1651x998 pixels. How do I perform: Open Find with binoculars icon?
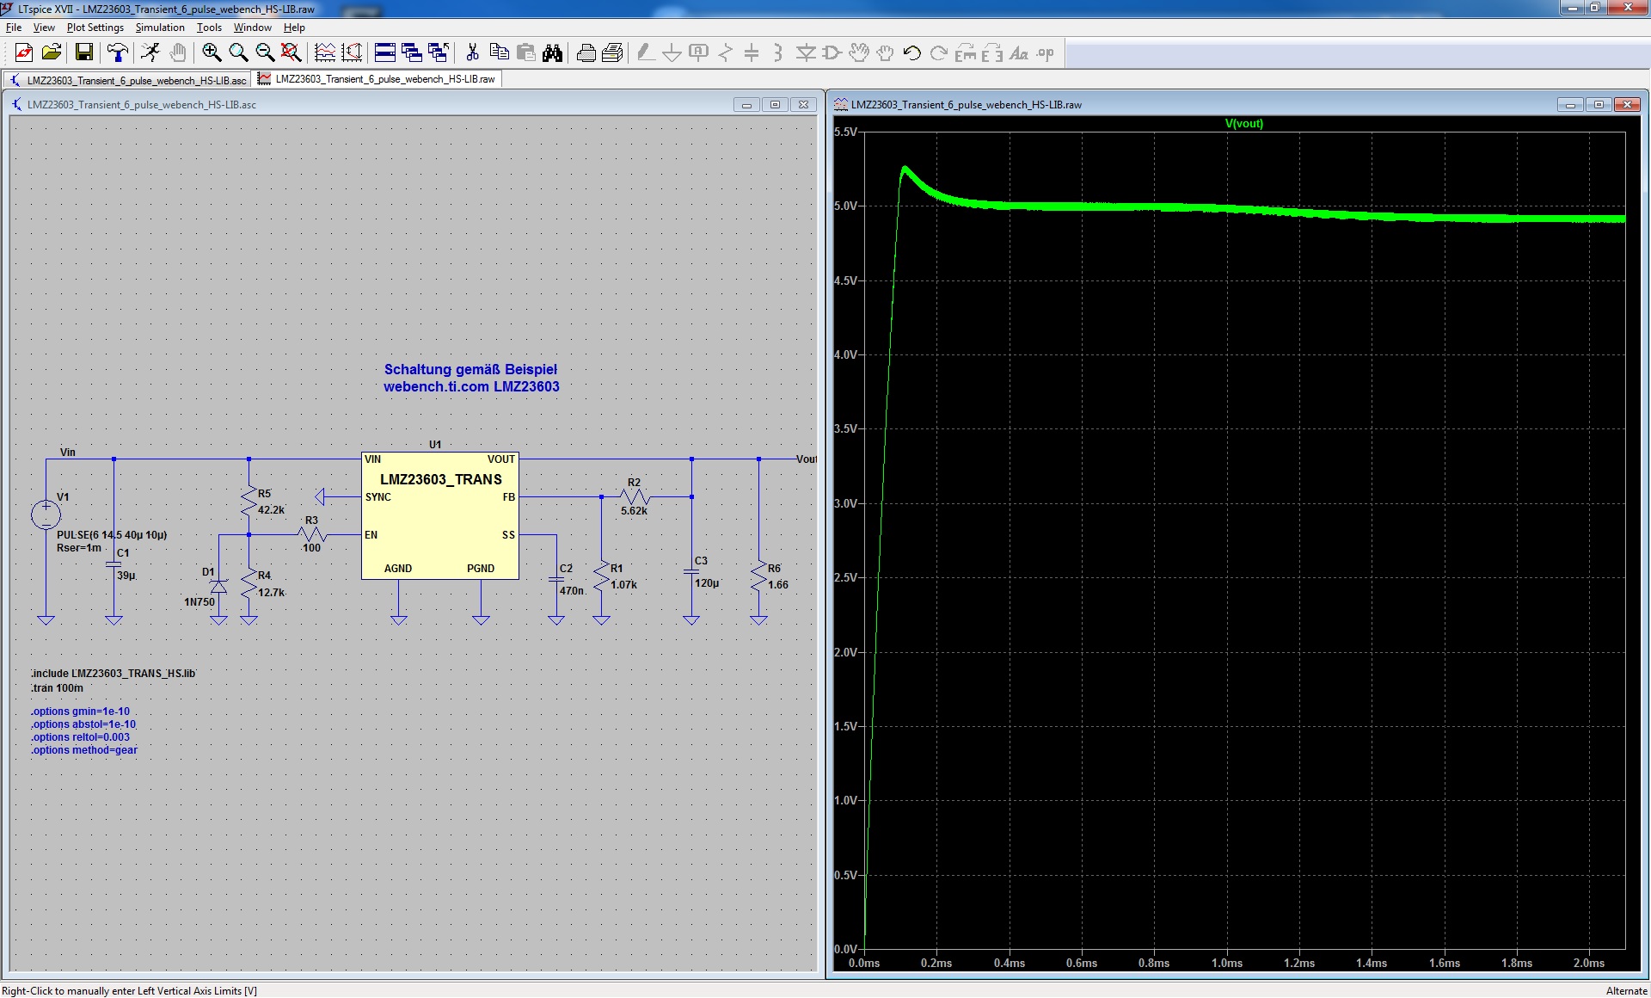pyautogui.click(x=552, y=53)
